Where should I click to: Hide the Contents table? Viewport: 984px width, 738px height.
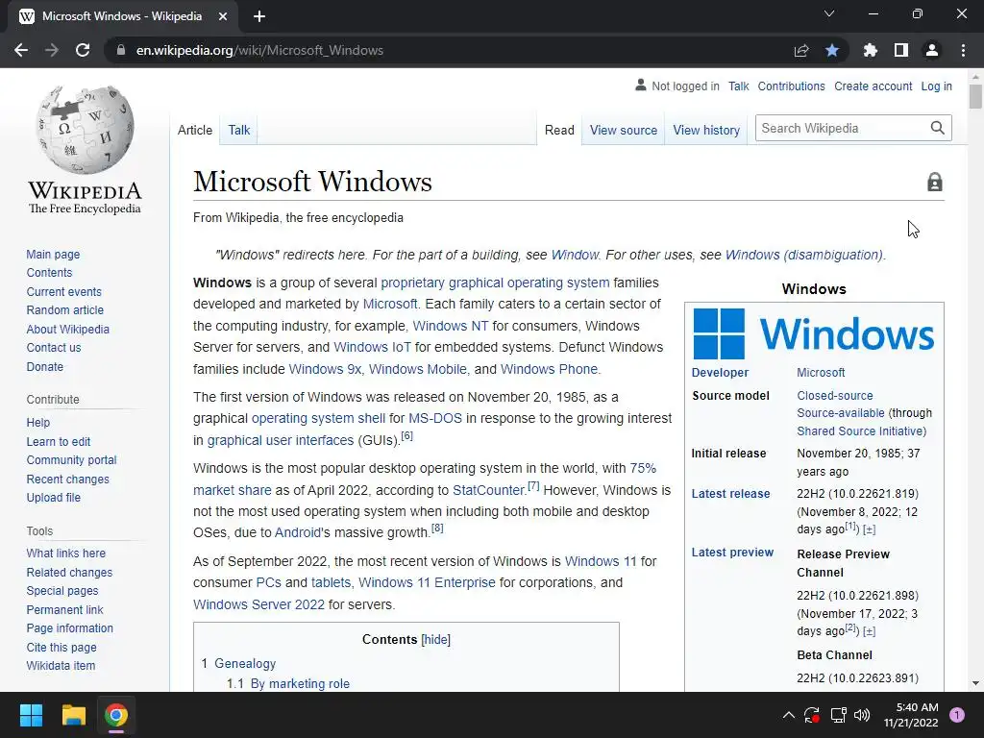[x=435, y=639]
